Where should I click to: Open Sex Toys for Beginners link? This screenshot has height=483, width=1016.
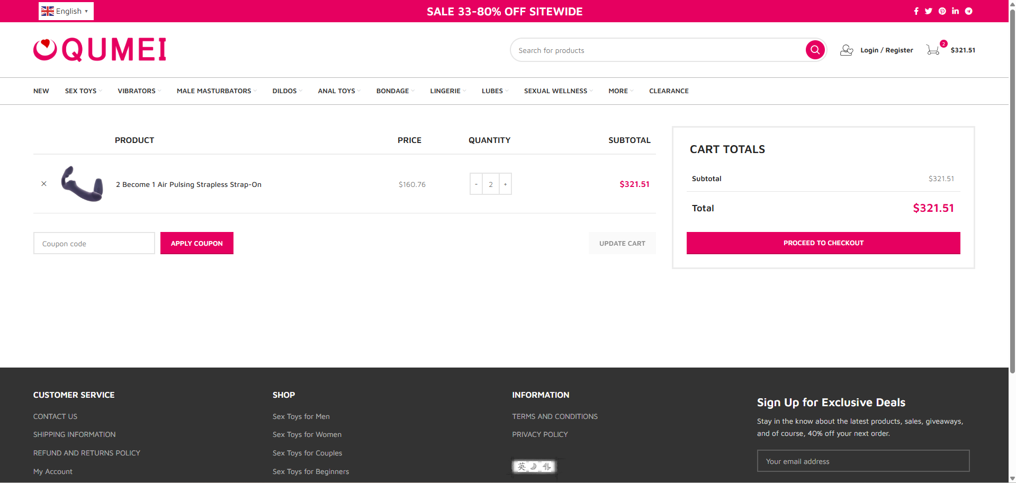(311, 471)
